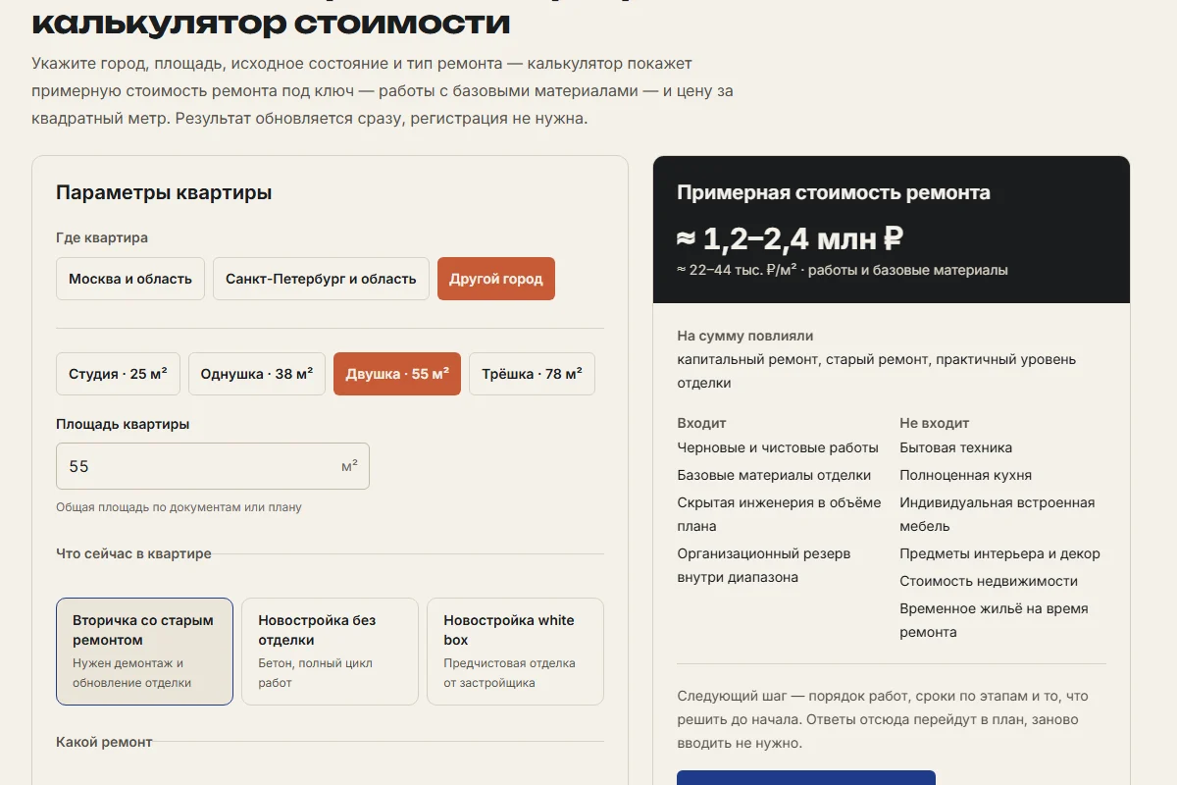Select "Новостройка без отделки" card
The height and width of the screenshot is (785, 1177).
coord(330,652)
